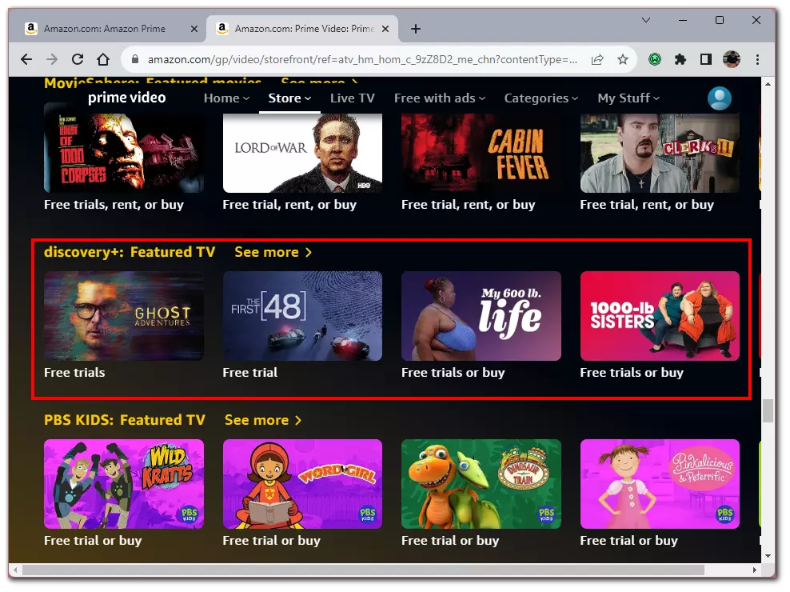Open House of 1000 Corpses thumbnail
Screen dimensions: 790x592
124,153
